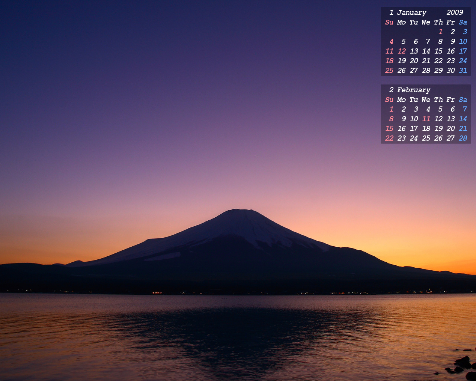This screenshot has height=381, width=476.
Task: Click the '2009' year label
Action: [x=455, y=13]
